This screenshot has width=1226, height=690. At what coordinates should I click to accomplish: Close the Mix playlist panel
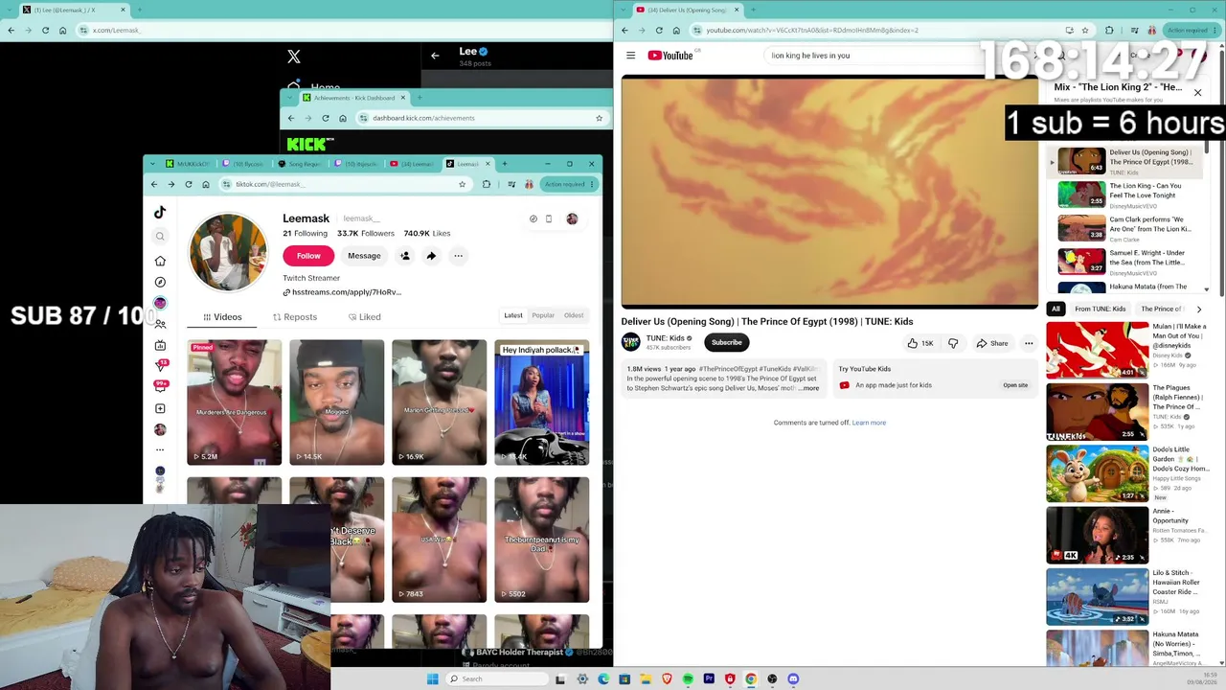tap(1197, 93)
